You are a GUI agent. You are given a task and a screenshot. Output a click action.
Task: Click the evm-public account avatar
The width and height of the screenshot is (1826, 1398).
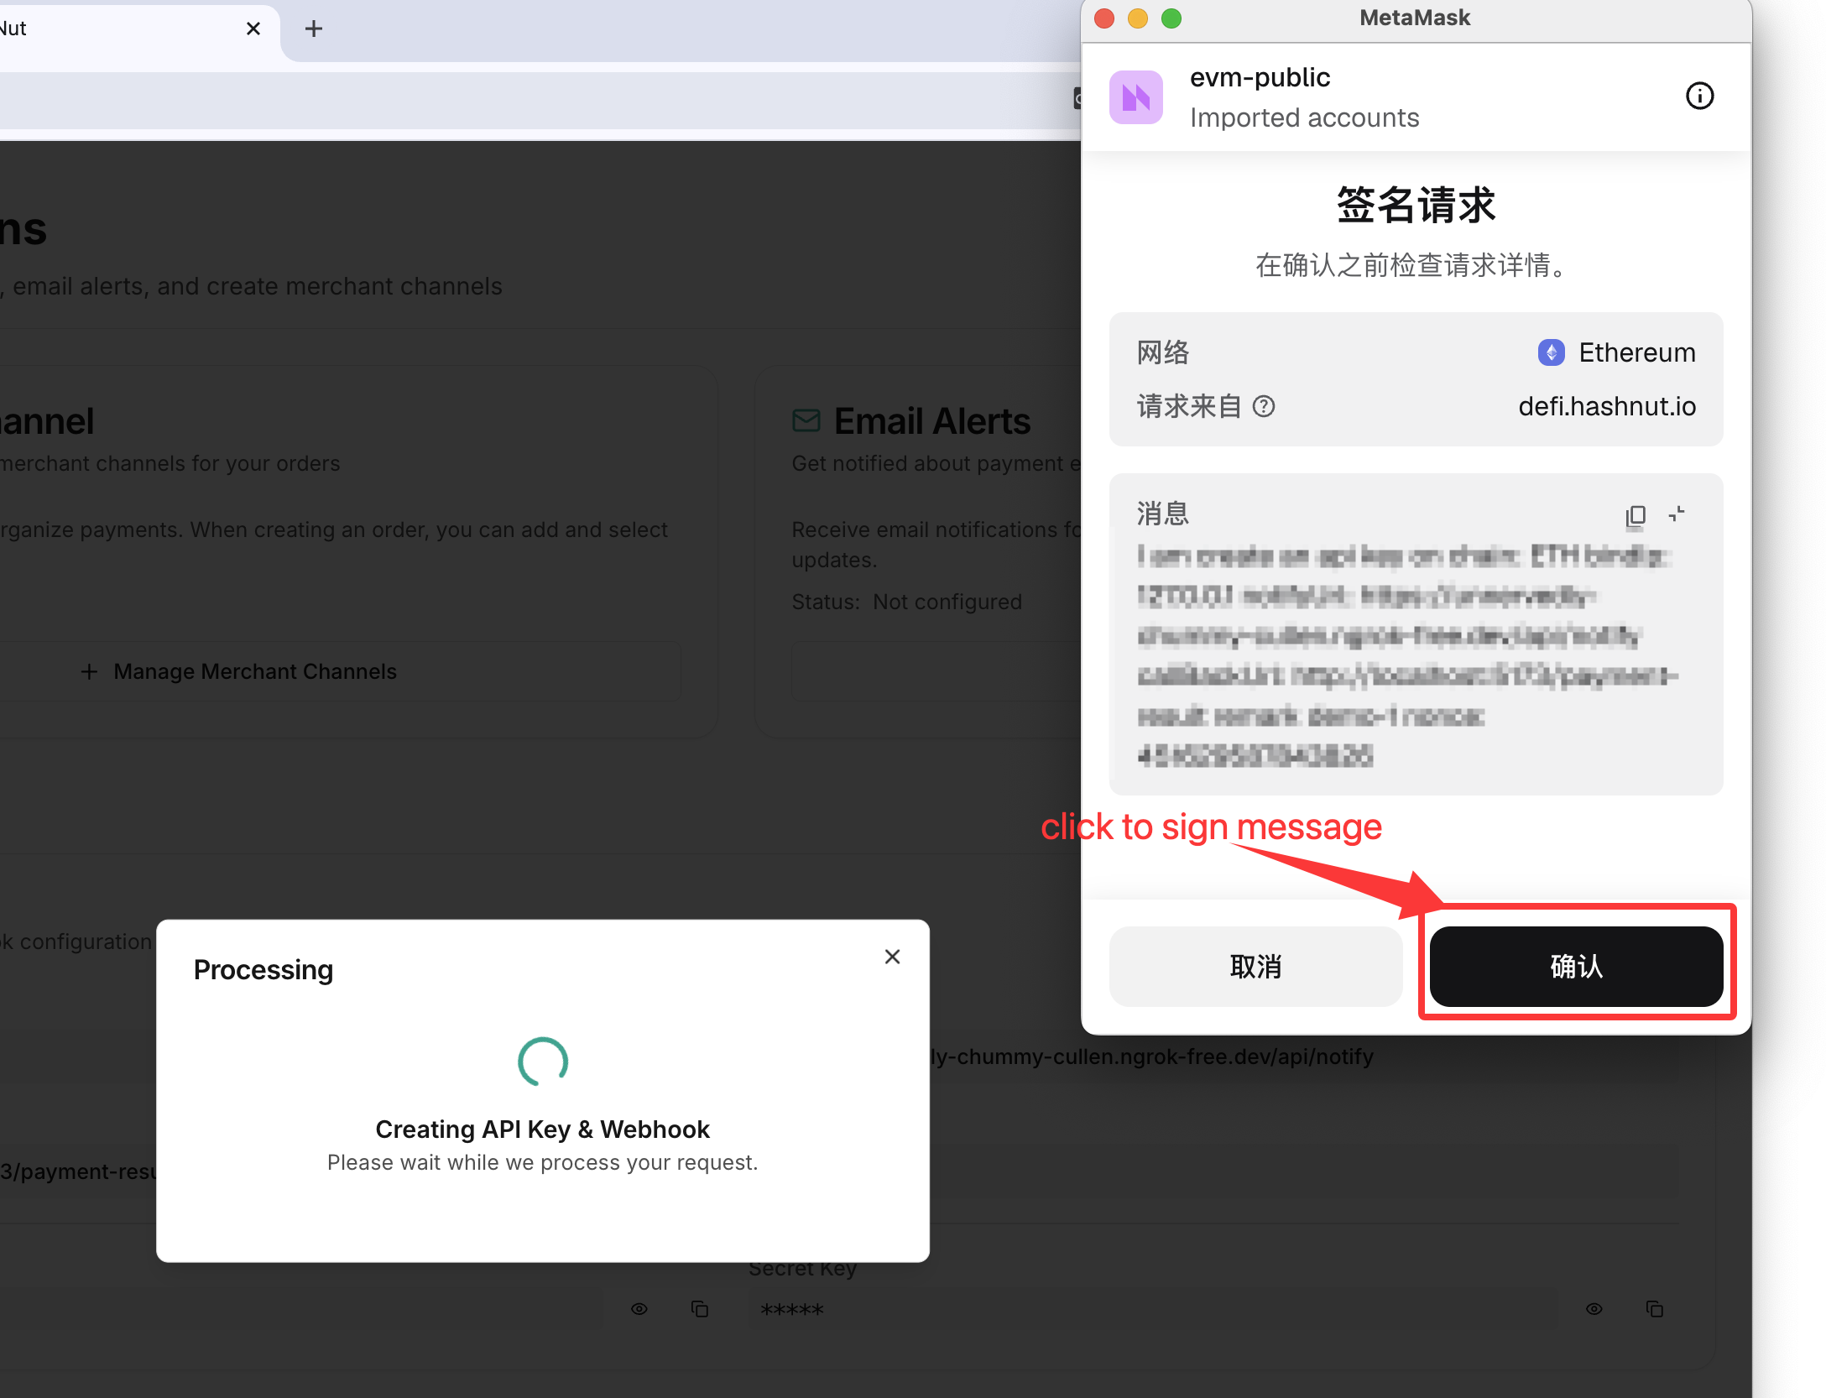[1136, 97]
